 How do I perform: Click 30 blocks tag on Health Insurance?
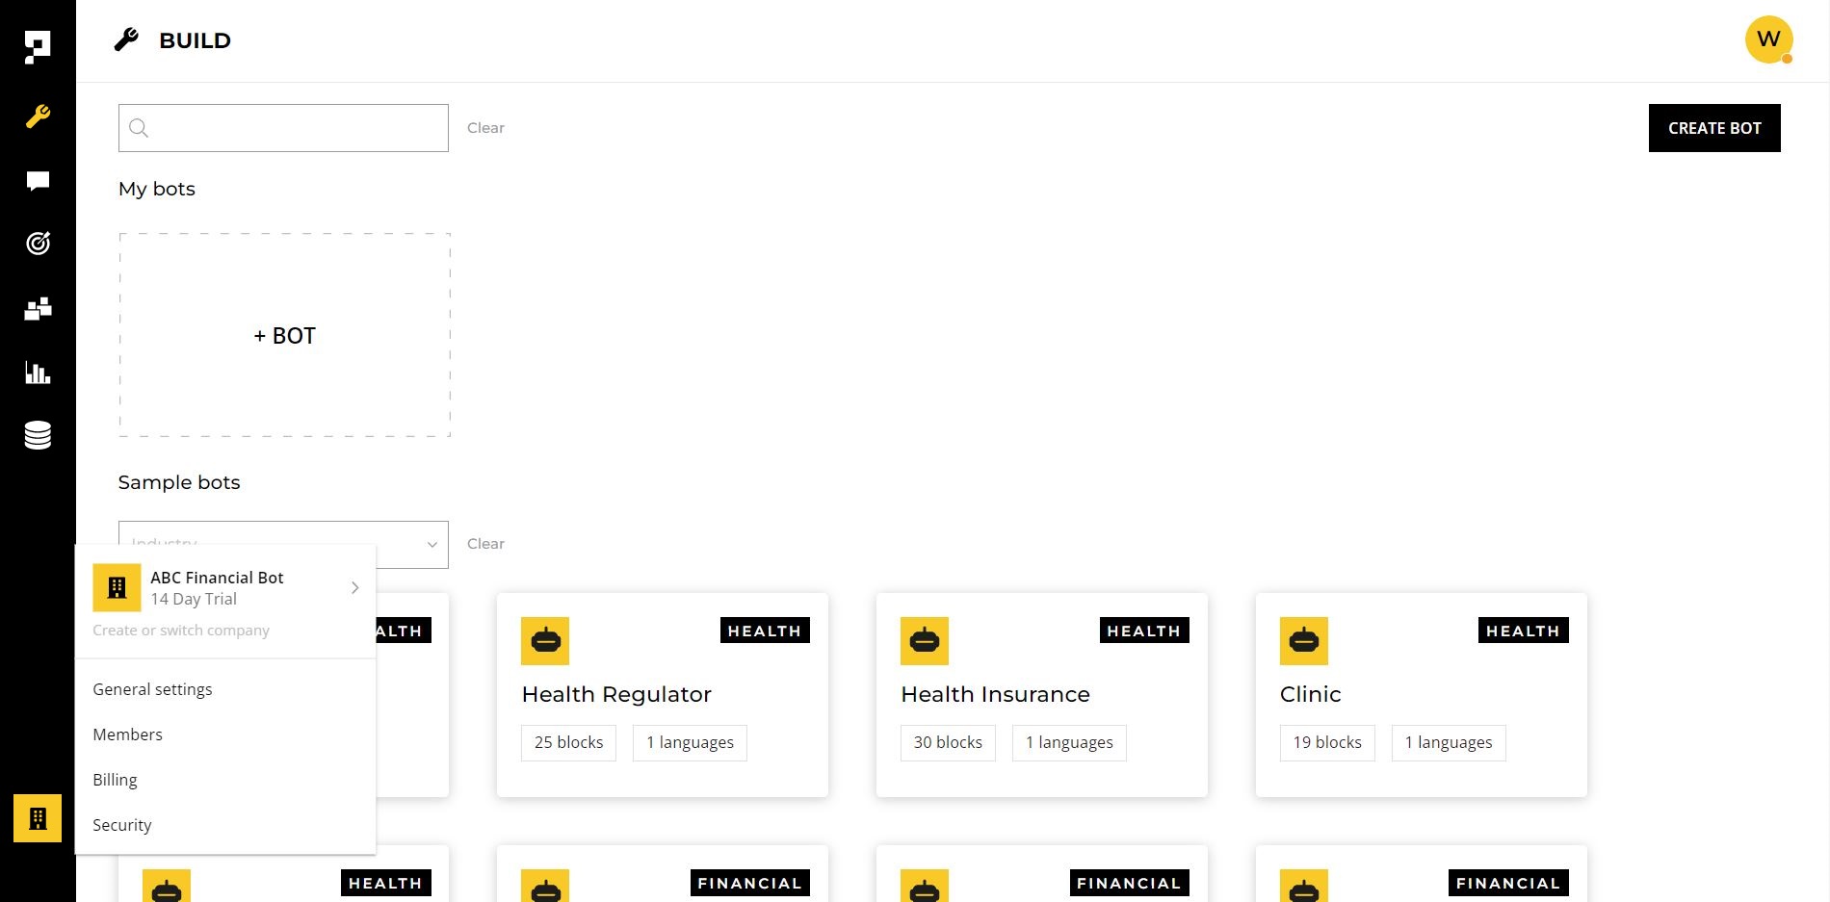click(948, 743)
